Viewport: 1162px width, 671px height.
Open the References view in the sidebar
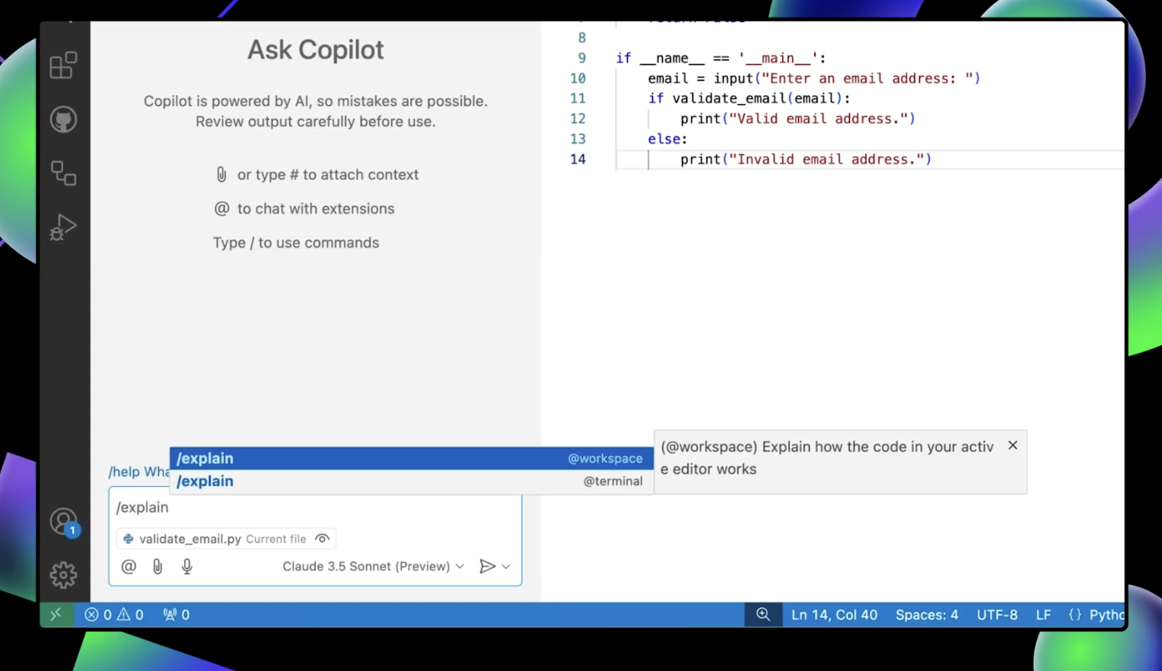point(63,173)
